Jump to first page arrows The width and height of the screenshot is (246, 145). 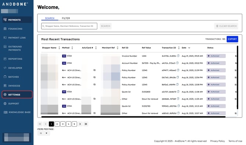pos(40,124)
